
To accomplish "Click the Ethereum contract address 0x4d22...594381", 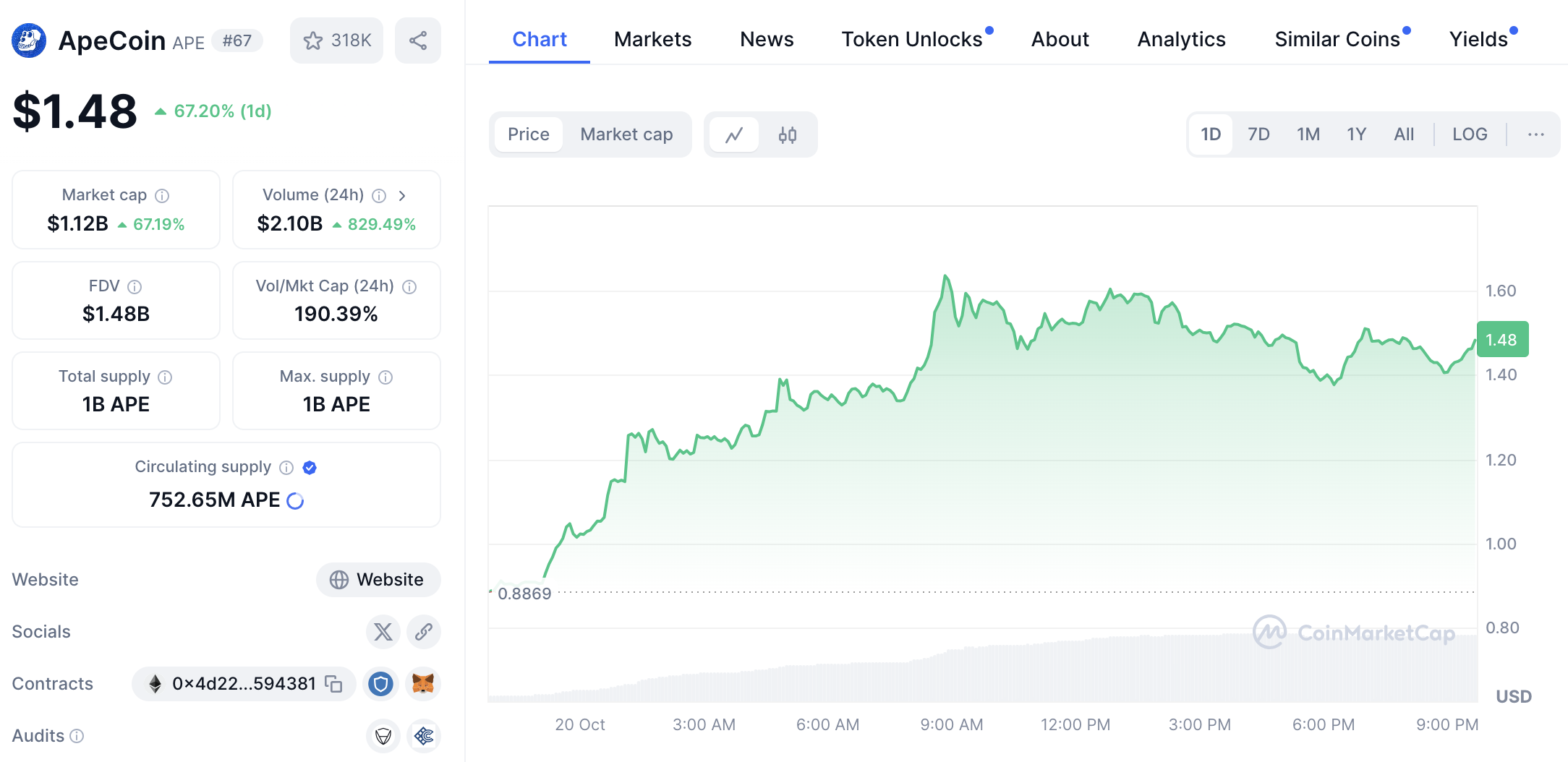I will (244, 684).
